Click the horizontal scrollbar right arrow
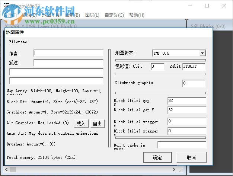233x176 pixels. pos(174,169)
